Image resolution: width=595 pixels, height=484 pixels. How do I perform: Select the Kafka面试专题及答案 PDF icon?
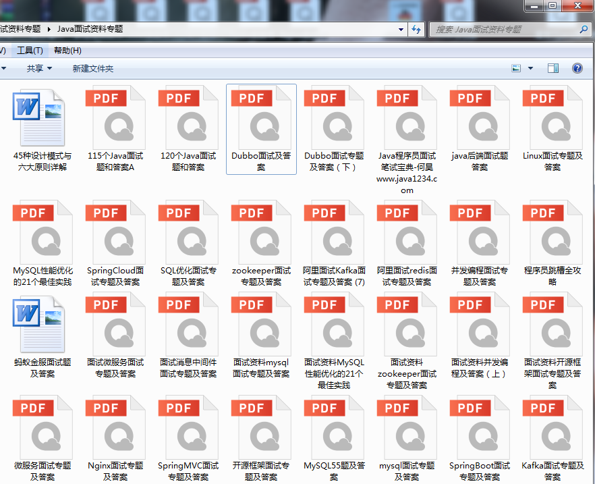552,428
